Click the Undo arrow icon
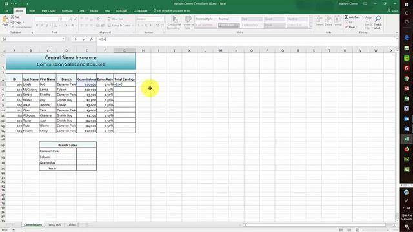Screen dimensions: 413x232 [x=12, y=4]
